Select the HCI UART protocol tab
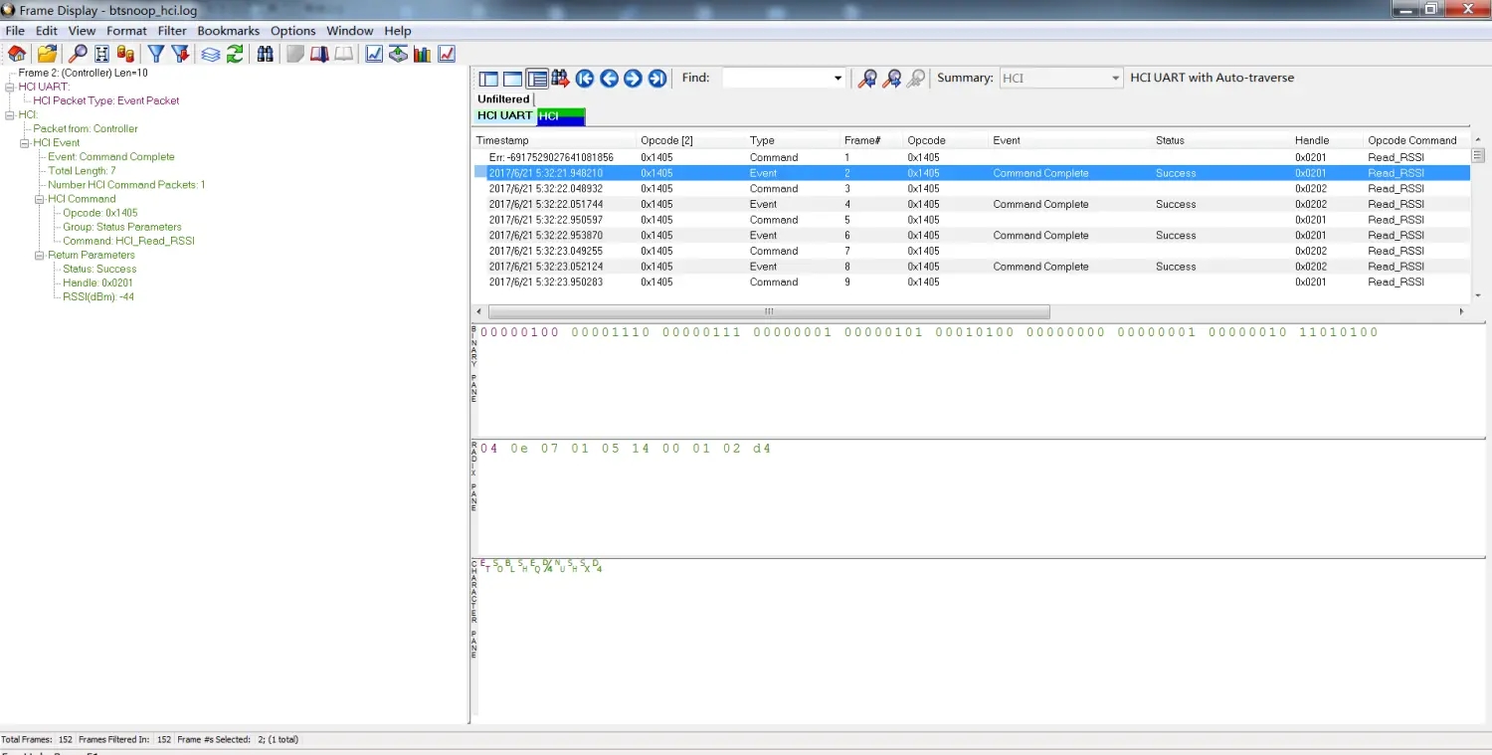The height and width of the screenshot is (755, 1492). 505,116
